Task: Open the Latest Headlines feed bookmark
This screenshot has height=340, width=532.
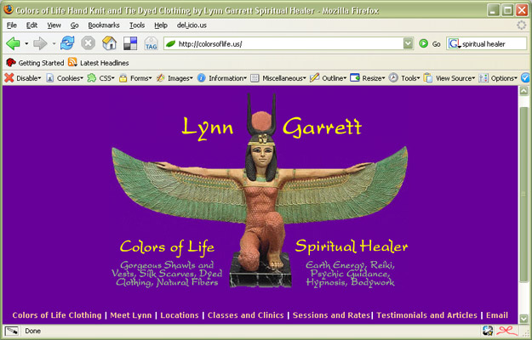Action: [x=104, y=62]
